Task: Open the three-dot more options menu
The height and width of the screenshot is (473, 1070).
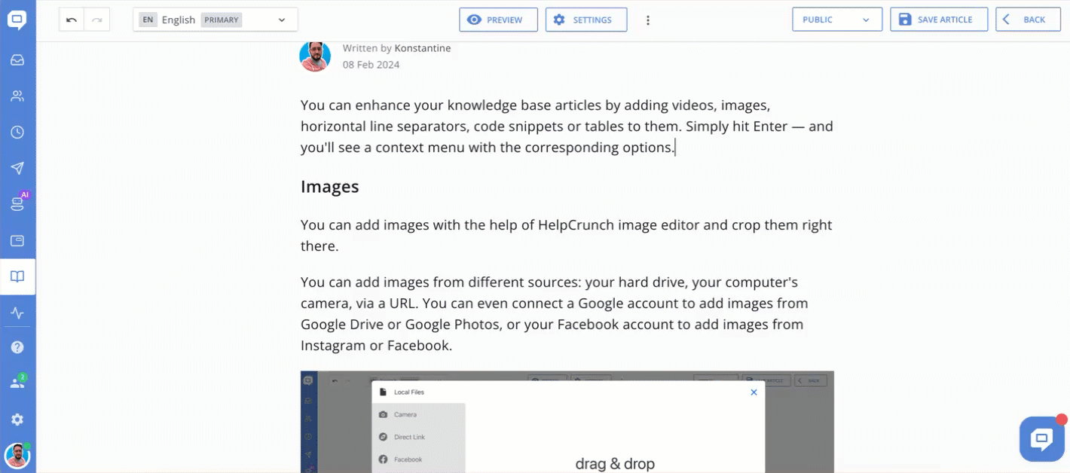Action: pyautogui.click(x=648, y=20)
